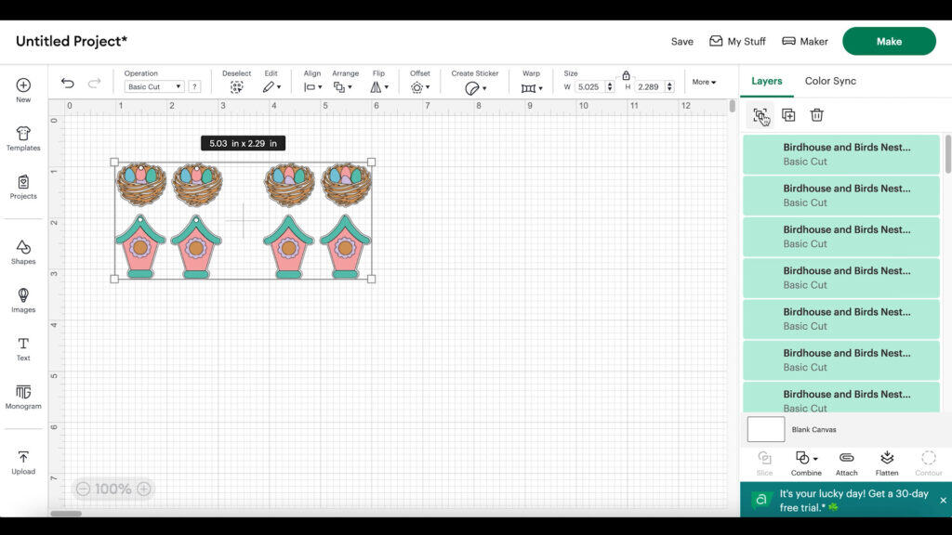
Task: Click the layers panel scrollbar
Action: (x=947, y=154)
